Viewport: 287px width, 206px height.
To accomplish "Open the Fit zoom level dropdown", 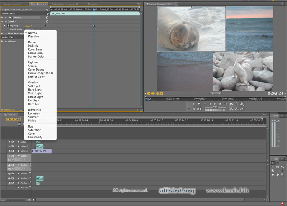I will tap(215, 94).
